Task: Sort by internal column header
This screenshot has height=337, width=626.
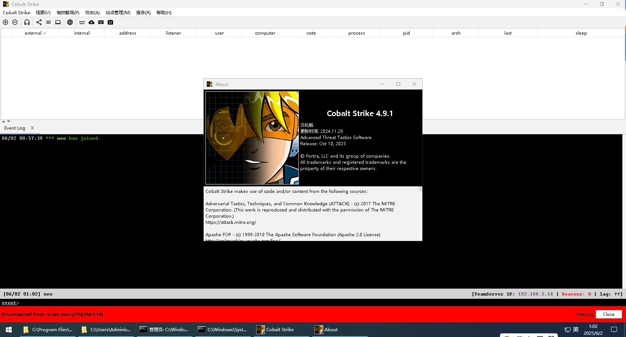Action: coord(82,33)
